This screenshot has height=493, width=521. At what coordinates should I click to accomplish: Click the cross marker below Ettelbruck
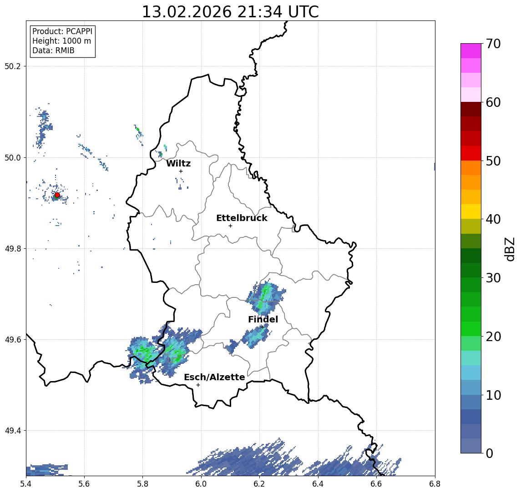(230, 226)
